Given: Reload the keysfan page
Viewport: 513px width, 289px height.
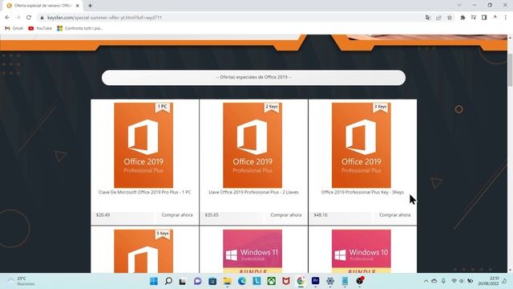Looking at the screenshot, I should click(29, 18).
